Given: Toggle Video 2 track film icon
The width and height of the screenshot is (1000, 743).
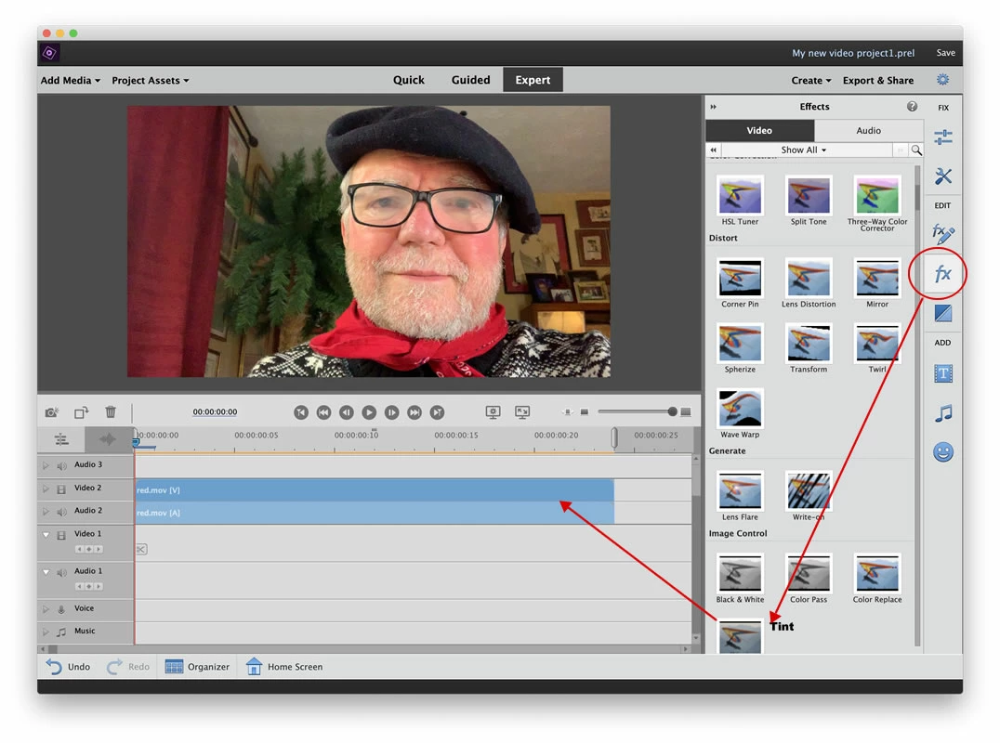Looking at the screenshot, I should click(62, 489).
